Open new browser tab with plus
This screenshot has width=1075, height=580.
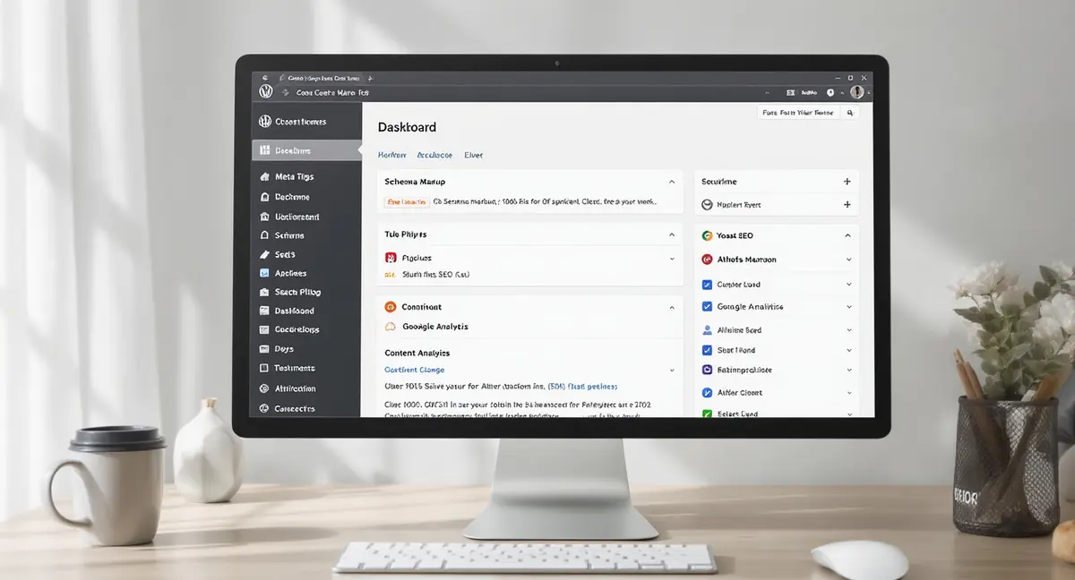click(x=370, y=79)
